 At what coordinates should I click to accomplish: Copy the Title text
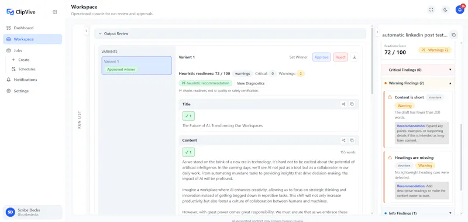(352, 104)
